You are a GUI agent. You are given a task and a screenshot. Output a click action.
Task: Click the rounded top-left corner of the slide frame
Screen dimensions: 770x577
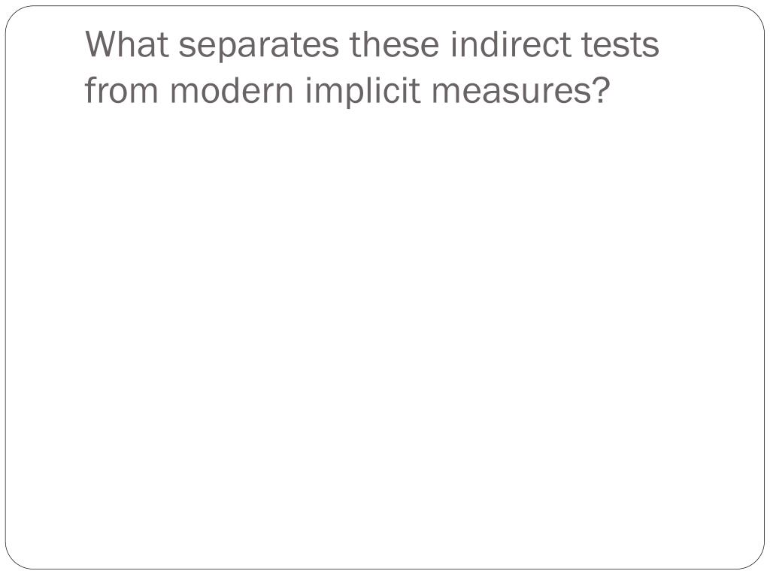pos(15,16)
